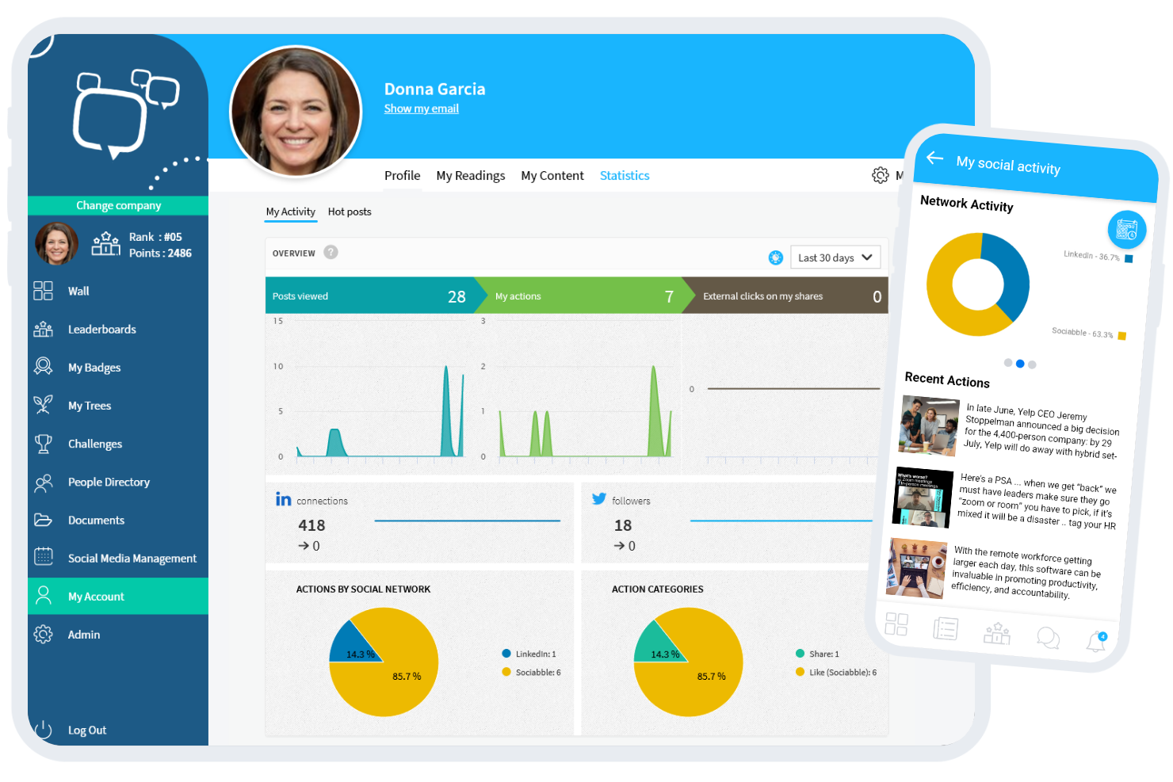Select the second pagination dot below Network Activity
Image resolution: width=1173 pixels, height=782 pixels.
tap(1019, 364)
